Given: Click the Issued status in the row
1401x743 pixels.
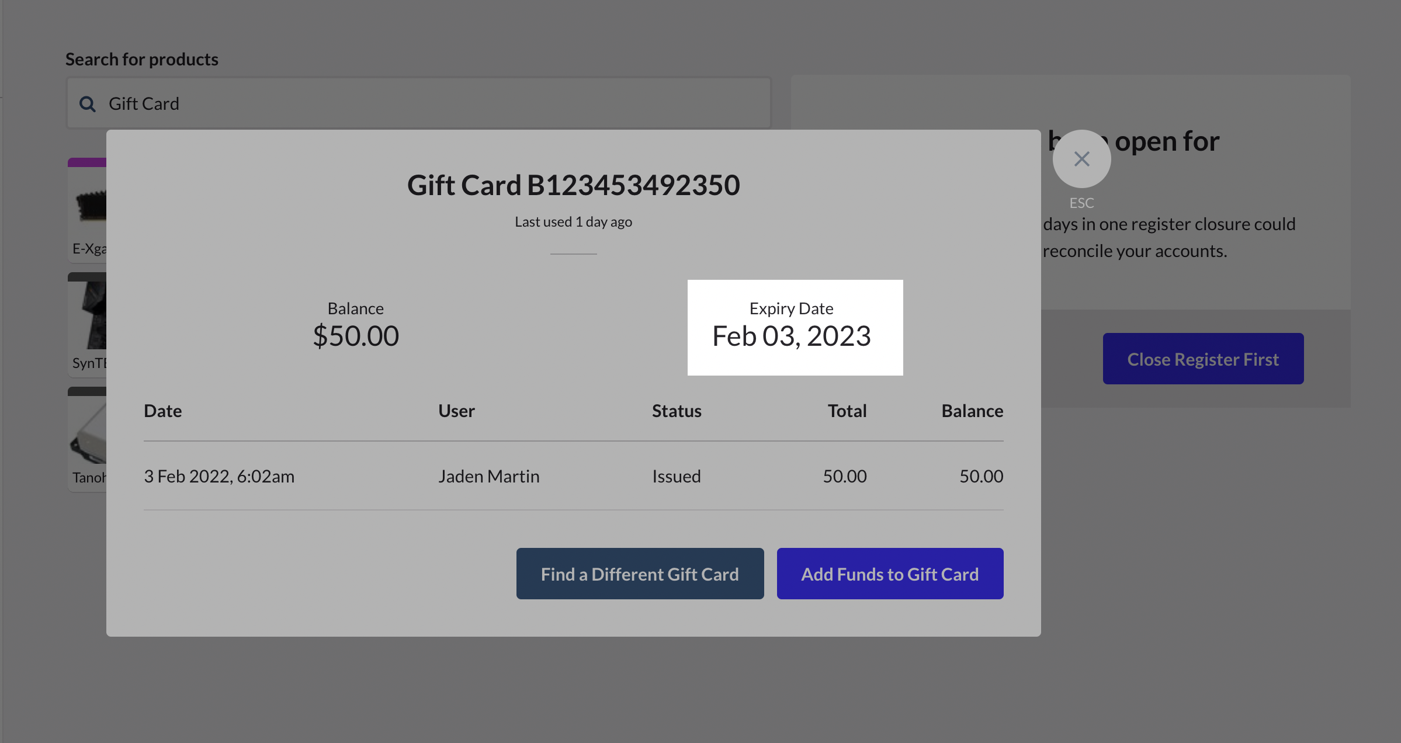Looking at the screenshot, I should pyautogui.click(x=677, y=476).
